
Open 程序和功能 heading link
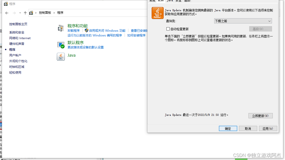point(78,26)
